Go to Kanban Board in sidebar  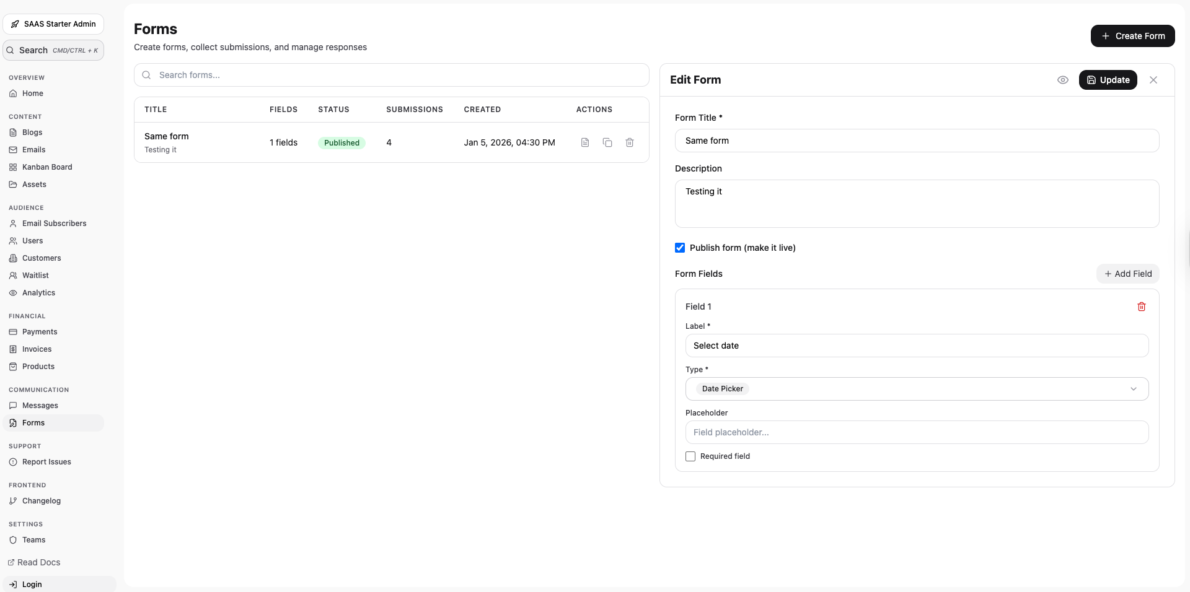[x=53, y=167]
